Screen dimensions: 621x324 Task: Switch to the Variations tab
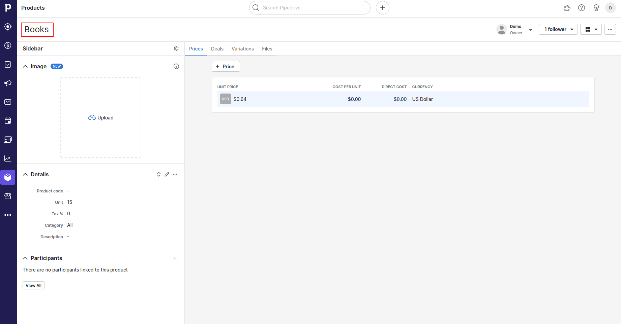pyautogui.click(x=243, y=49)
